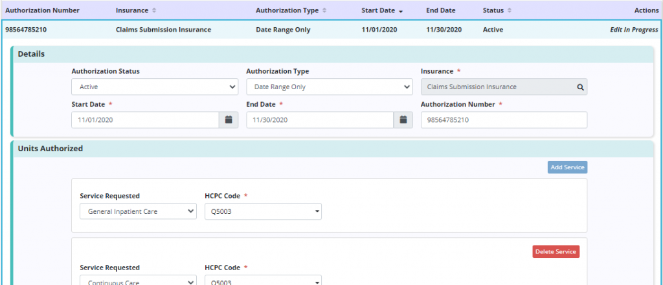Click the Add Service button
This screenshot has height=285, width=663.
click(x=567, y=167)
